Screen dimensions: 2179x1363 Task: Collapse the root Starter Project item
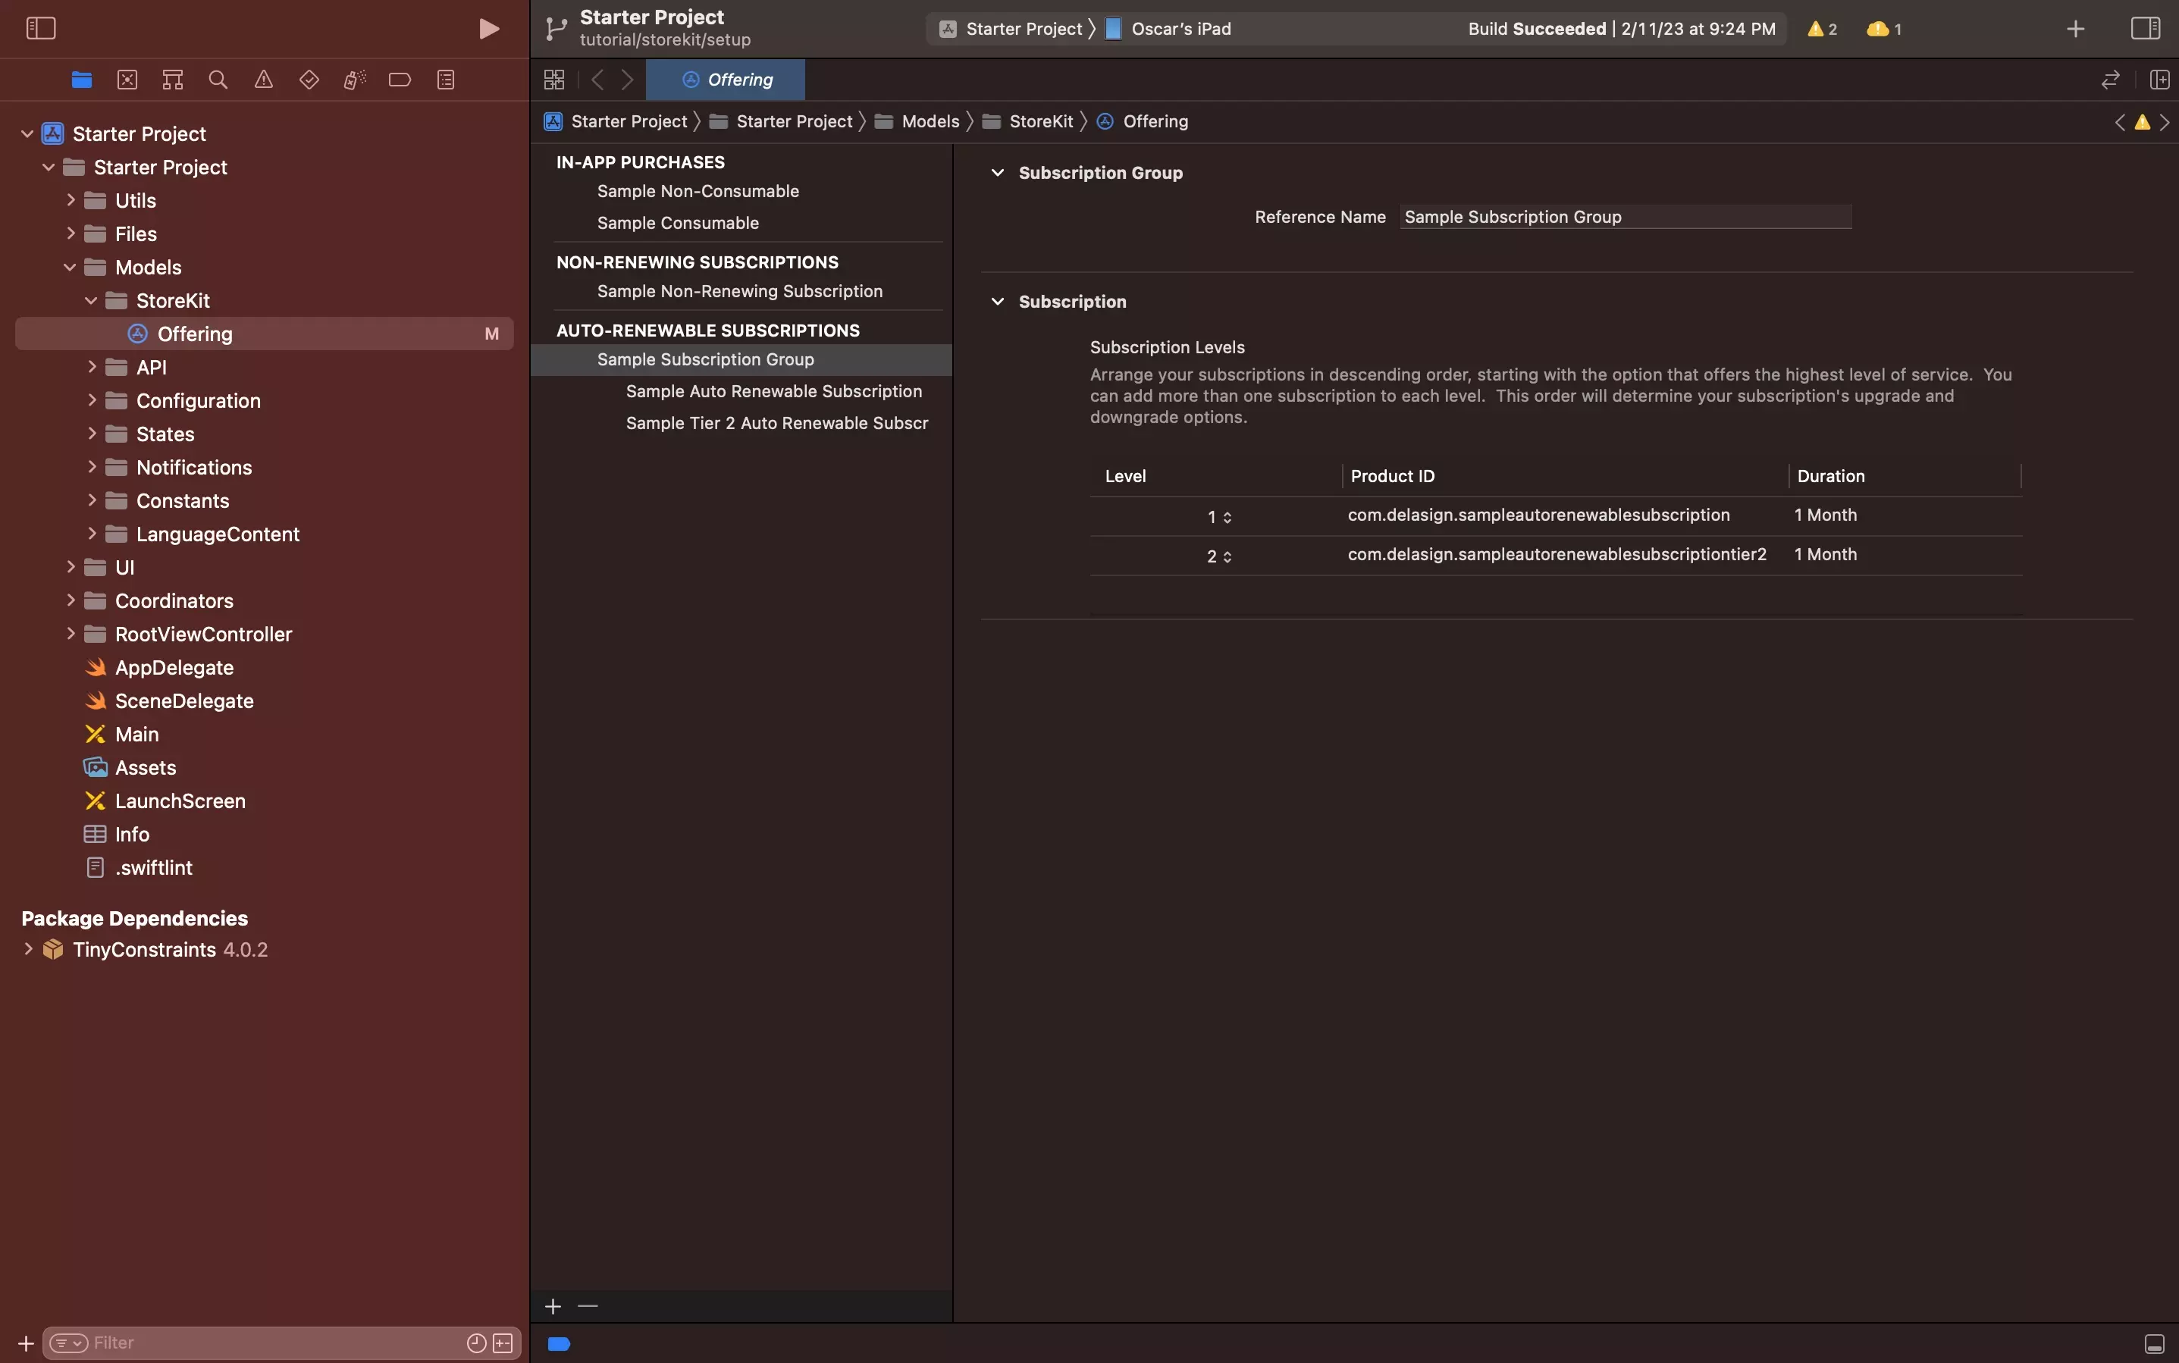pos(27,133)
